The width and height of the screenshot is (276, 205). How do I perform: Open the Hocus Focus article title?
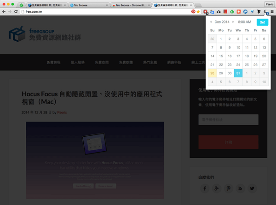(92, 98)
